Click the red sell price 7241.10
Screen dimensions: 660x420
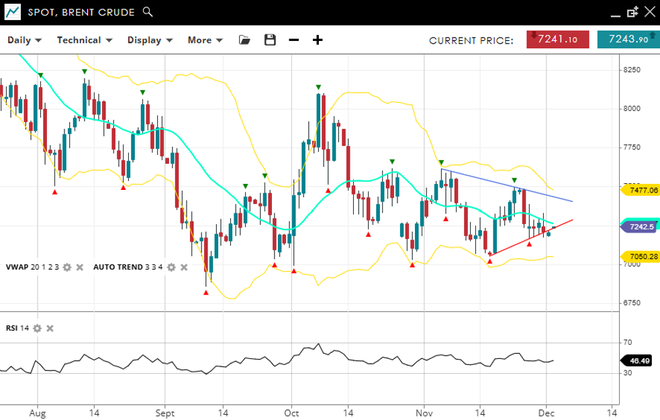click(x=558, y=40)
